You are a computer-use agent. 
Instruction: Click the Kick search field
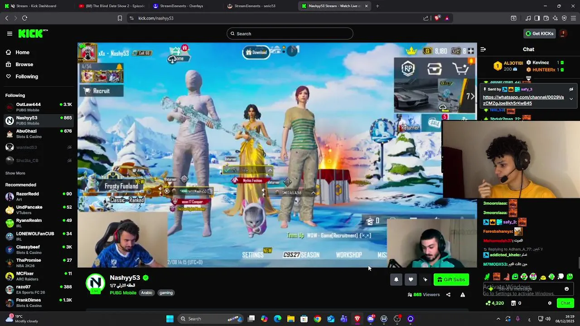[290, 34]
